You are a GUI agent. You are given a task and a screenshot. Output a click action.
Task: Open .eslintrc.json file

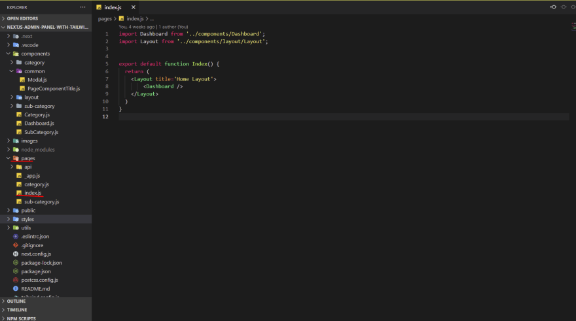tap(35, 236)
